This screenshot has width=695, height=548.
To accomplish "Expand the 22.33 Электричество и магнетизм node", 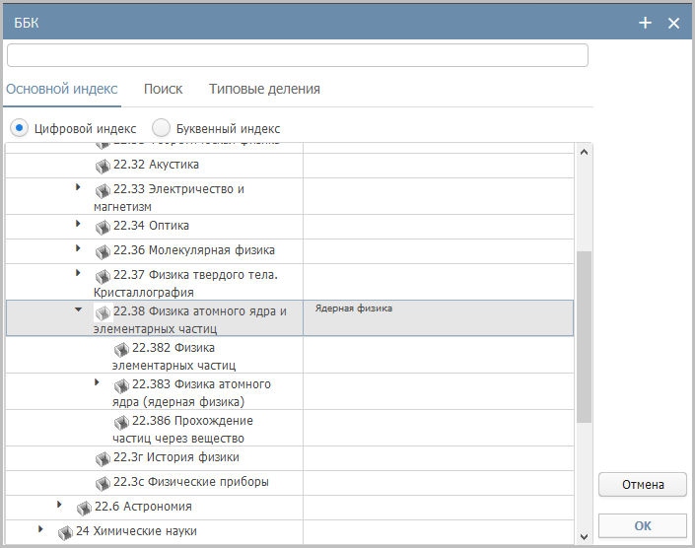I will tap(78, 186).
